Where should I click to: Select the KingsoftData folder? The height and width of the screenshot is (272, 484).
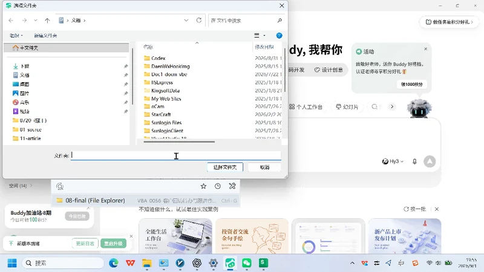[162, 90]
